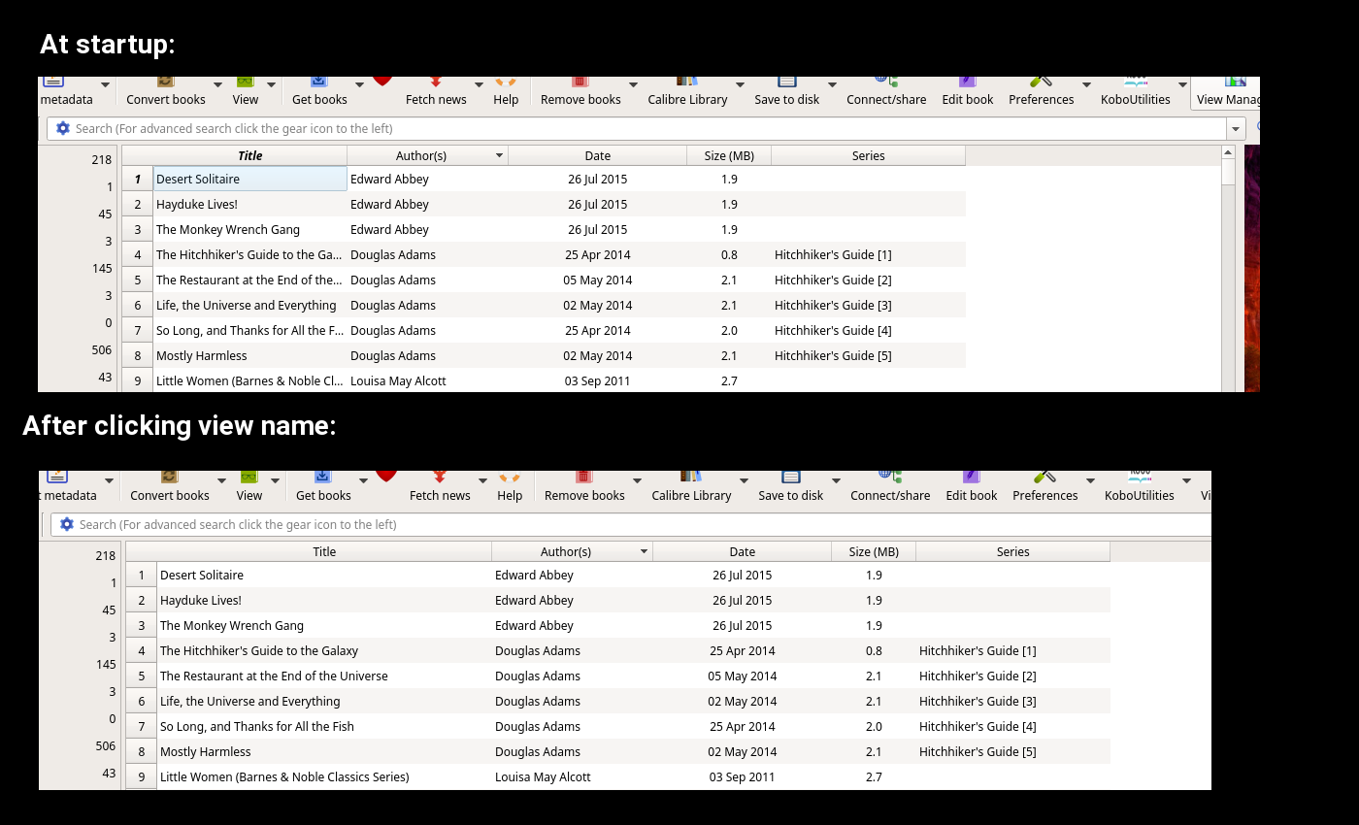Viewport: 1359px width, 825px height.
Task: Click View toolbar button in At startup screenshot
Action: point(246,91)
